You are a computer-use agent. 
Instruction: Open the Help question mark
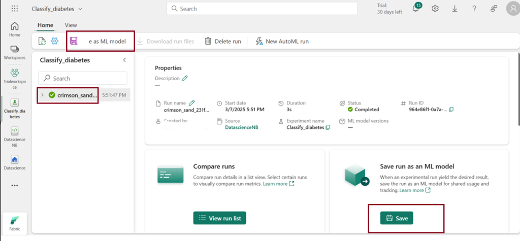(474, 9)
